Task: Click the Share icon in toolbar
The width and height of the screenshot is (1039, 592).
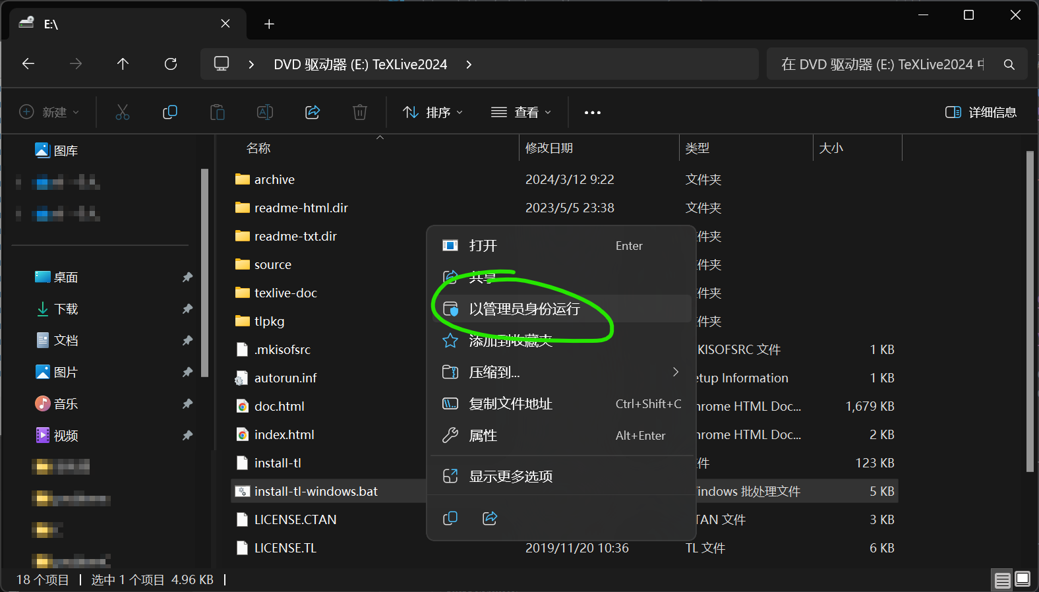Action: (312, 112)
